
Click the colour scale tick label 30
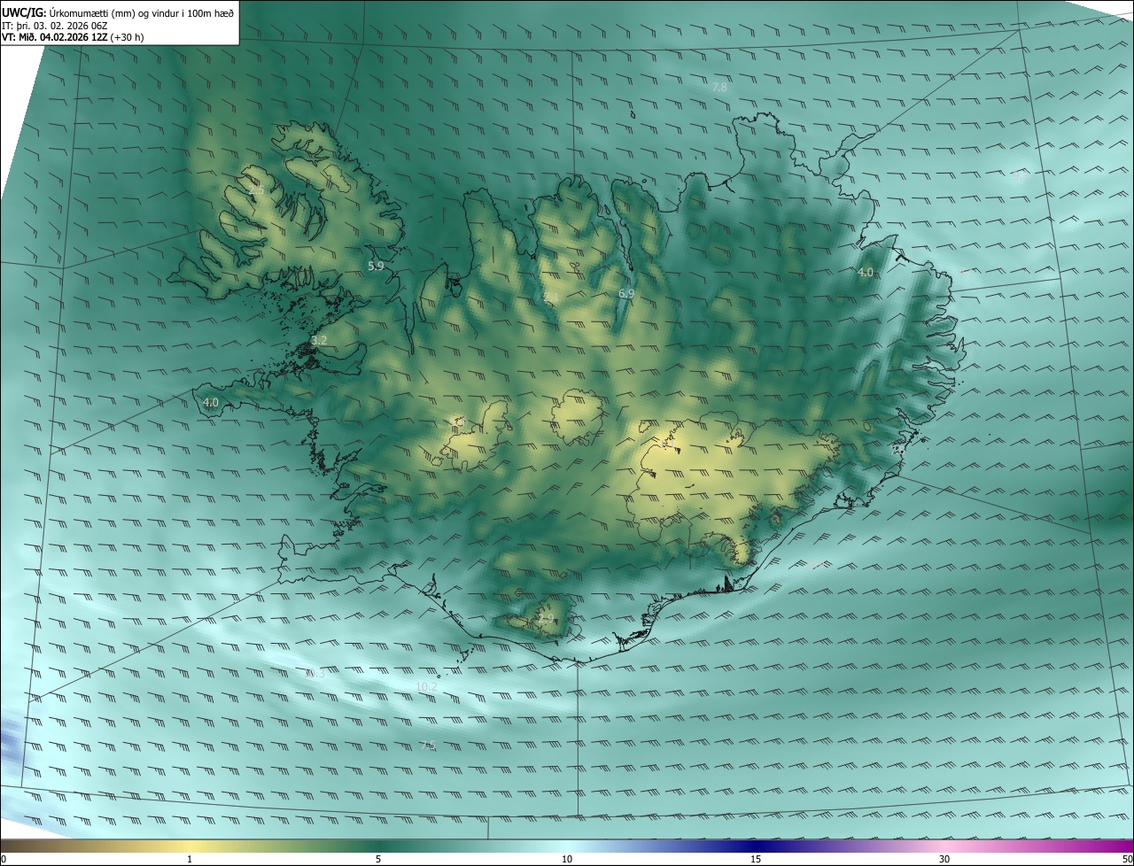click(944, 859)
